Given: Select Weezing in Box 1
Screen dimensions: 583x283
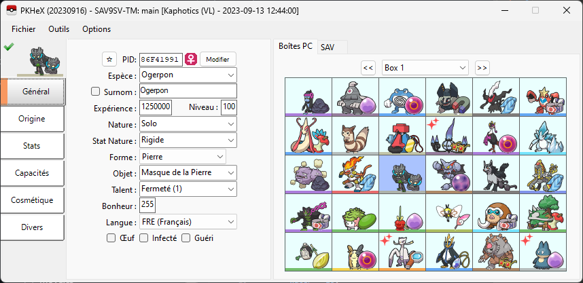Looking at the screenshot, I should point(308,174).
